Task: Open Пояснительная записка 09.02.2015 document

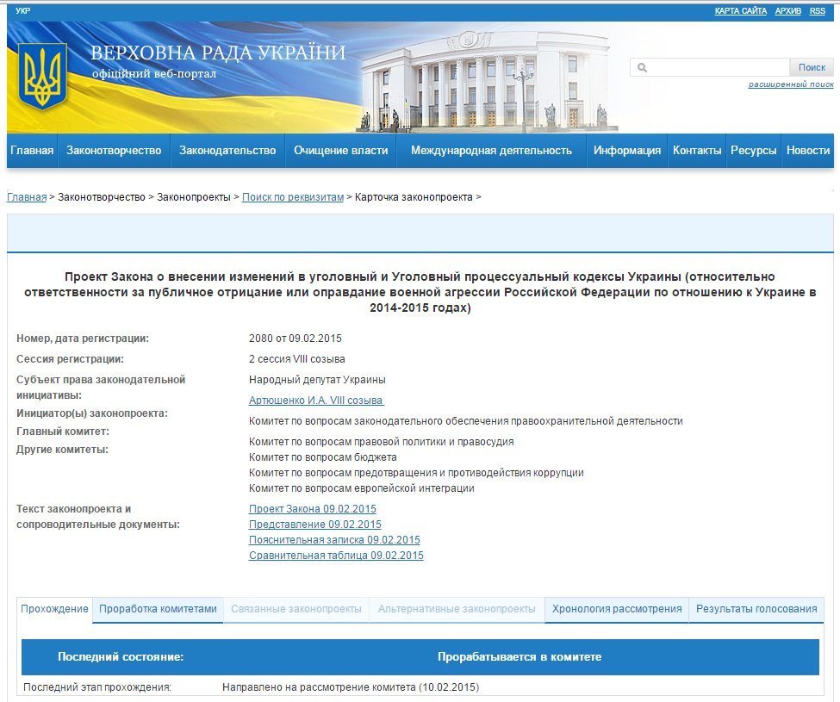Action: click(x=334, y=540)
